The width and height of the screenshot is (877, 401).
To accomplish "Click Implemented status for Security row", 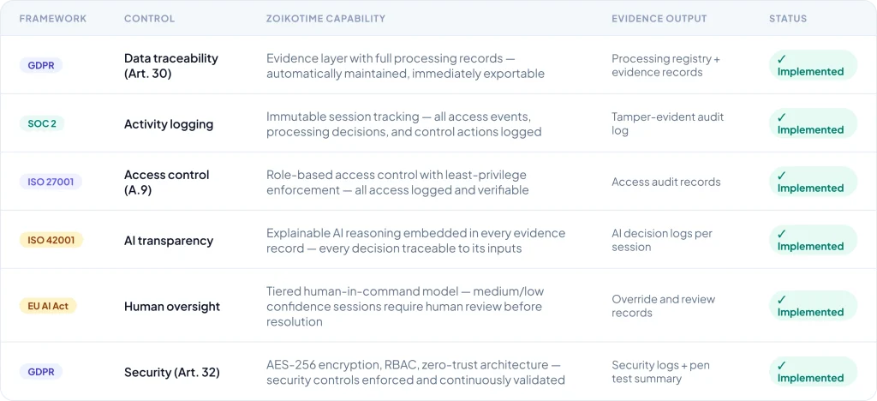I will (x=812, y=372).
